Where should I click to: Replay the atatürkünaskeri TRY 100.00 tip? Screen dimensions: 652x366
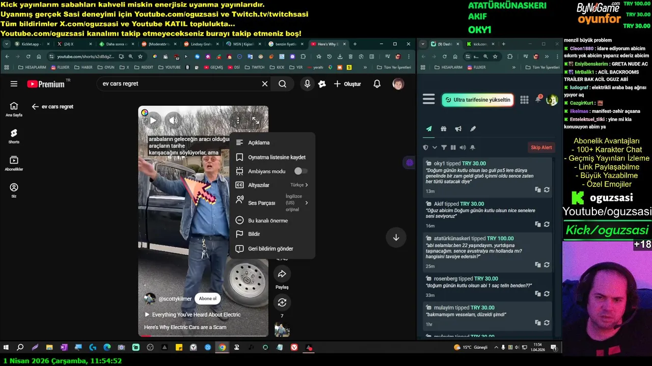coord(547,265)
